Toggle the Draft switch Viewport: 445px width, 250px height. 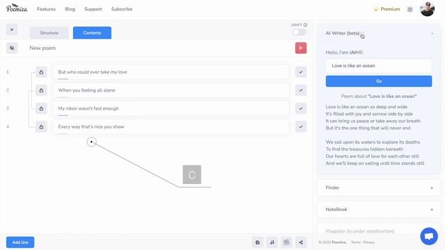[299, 32]
